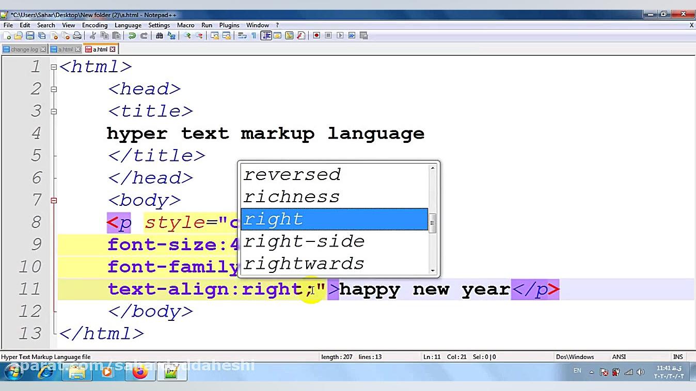Screen dimensions: 696x391
Task: Click the Save recorded macro icon
Action: [363, 36]
